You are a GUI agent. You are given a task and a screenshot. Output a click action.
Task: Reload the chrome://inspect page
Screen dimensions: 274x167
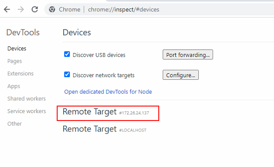tap(35, 9)
